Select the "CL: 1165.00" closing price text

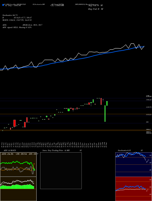pyautogui.click(x=57, y=5)
